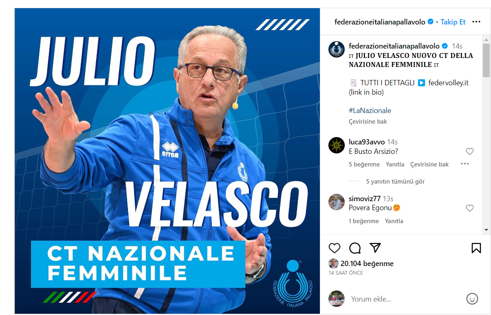Like luca93avvo's comment with its heart
491x315 pixels.
[x=470, y=151]
